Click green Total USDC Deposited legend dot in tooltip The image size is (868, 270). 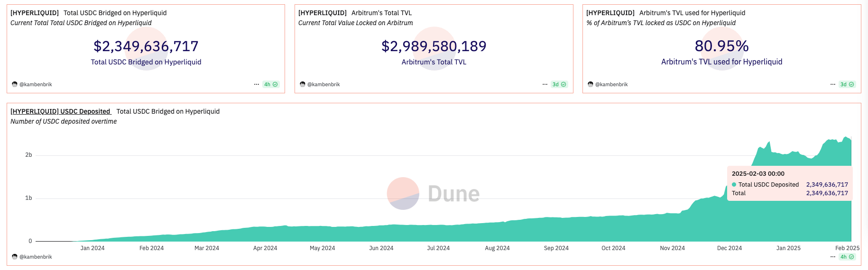[x=734, y=185]
